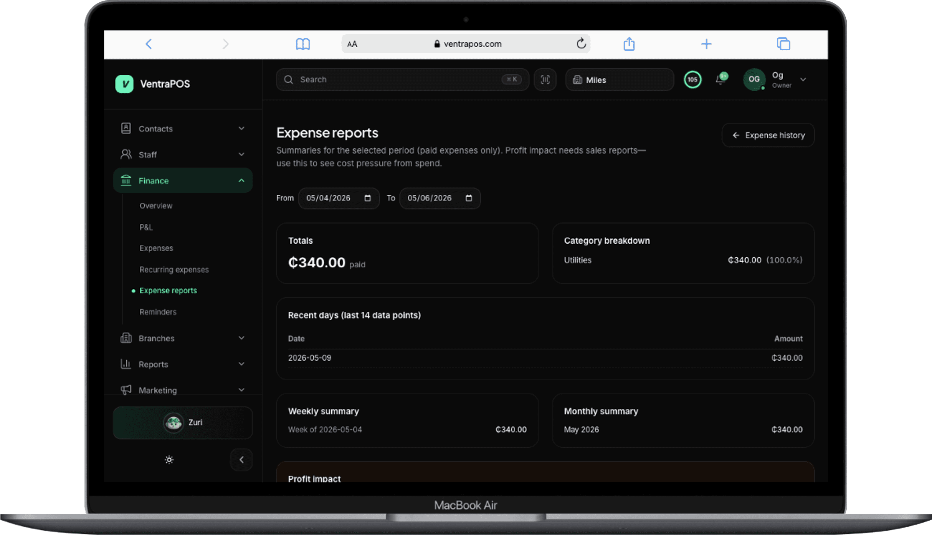This screenshot has height=535, width=932.
Task: Expand the Og Owner account chevron
Action: 803,80
